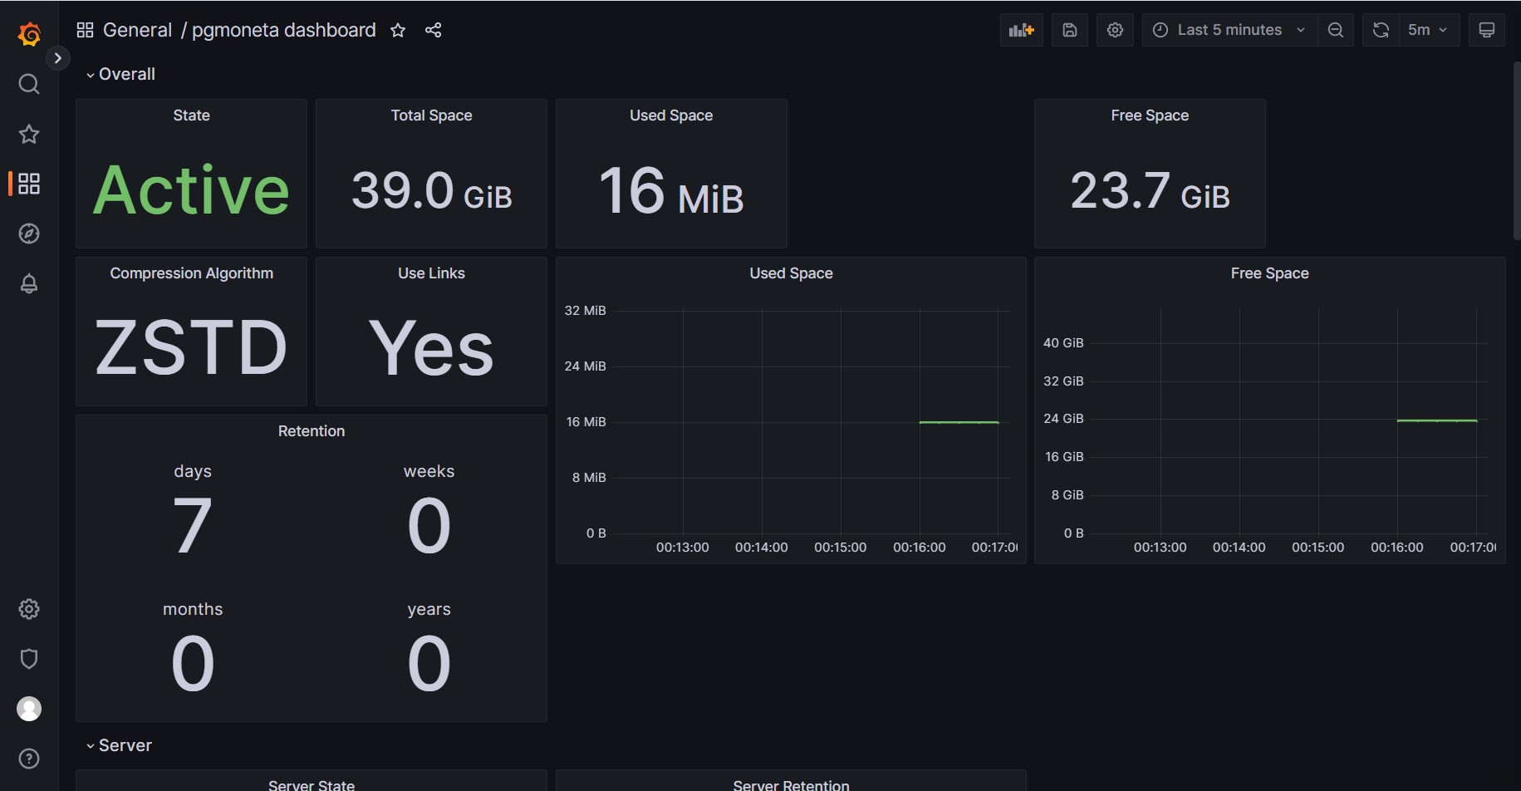Click the Used Space graph panel title

coord(791,273)
